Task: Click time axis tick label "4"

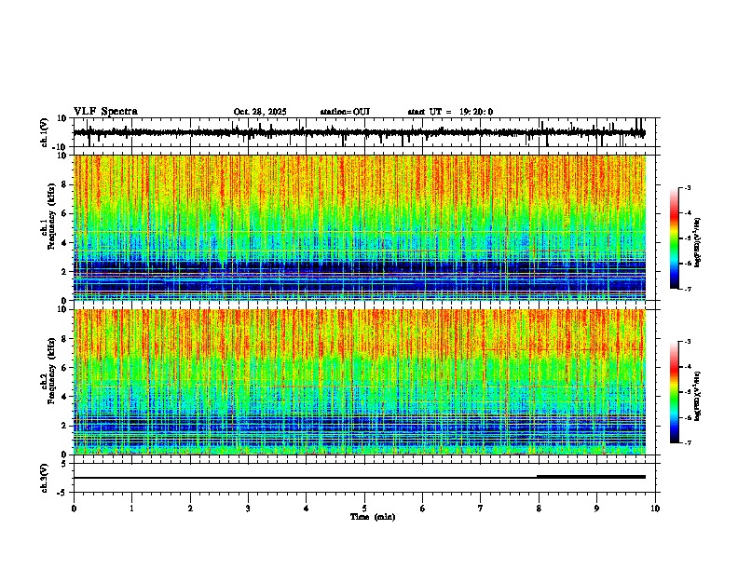Action: click(x=307, y=509)
